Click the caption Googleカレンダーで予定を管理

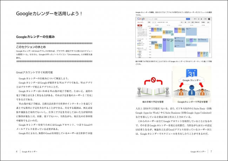point(193,102)
